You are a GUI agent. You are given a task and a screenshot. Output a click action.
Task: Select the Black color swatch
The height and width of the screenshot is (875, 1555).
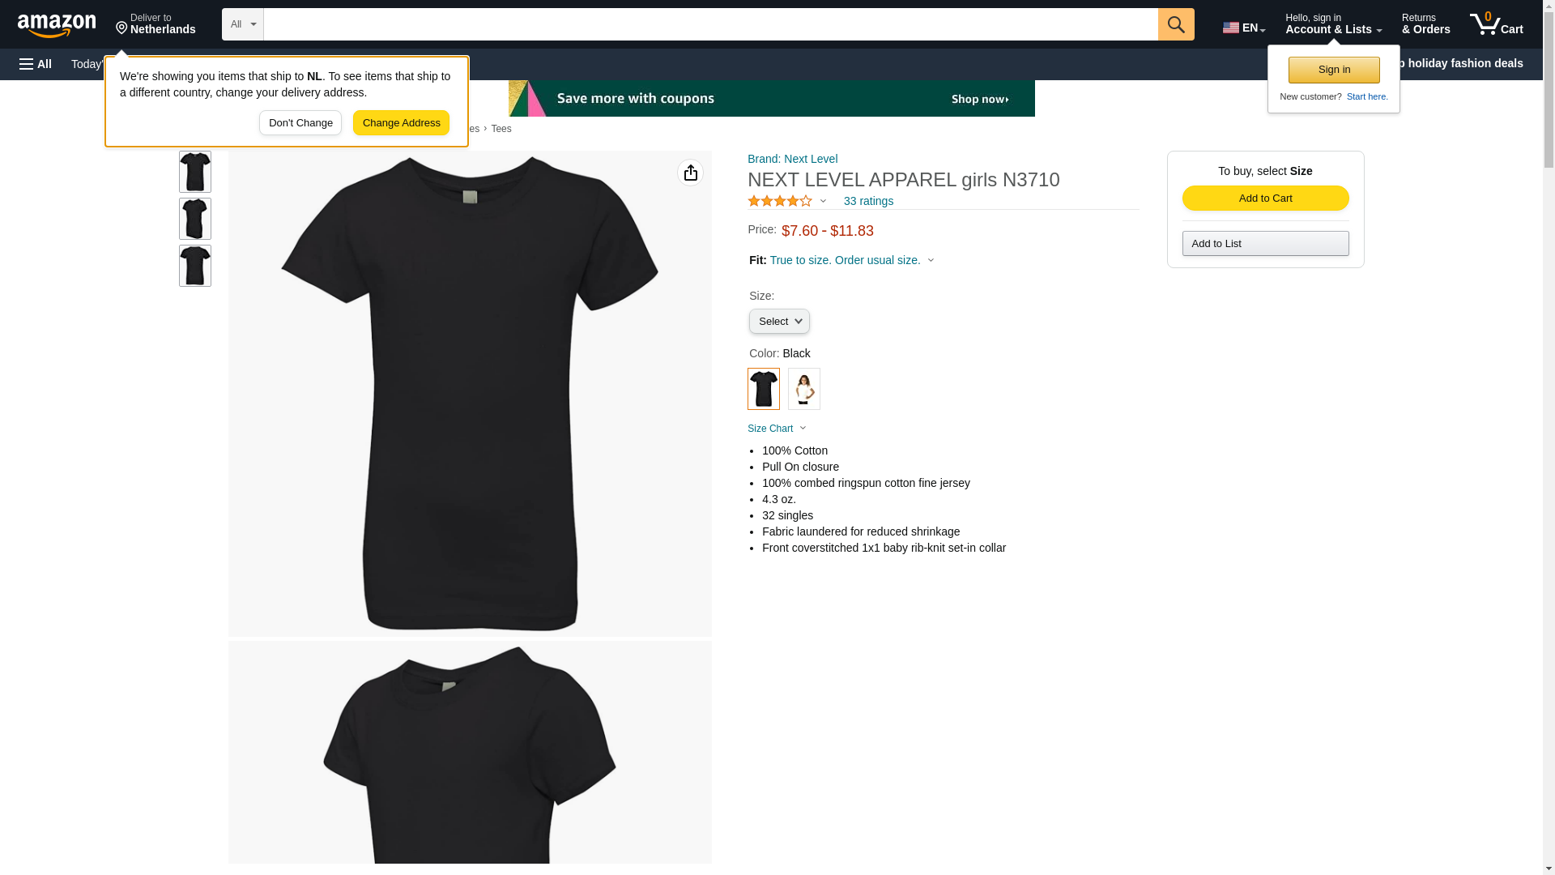(x=763, y=389)
